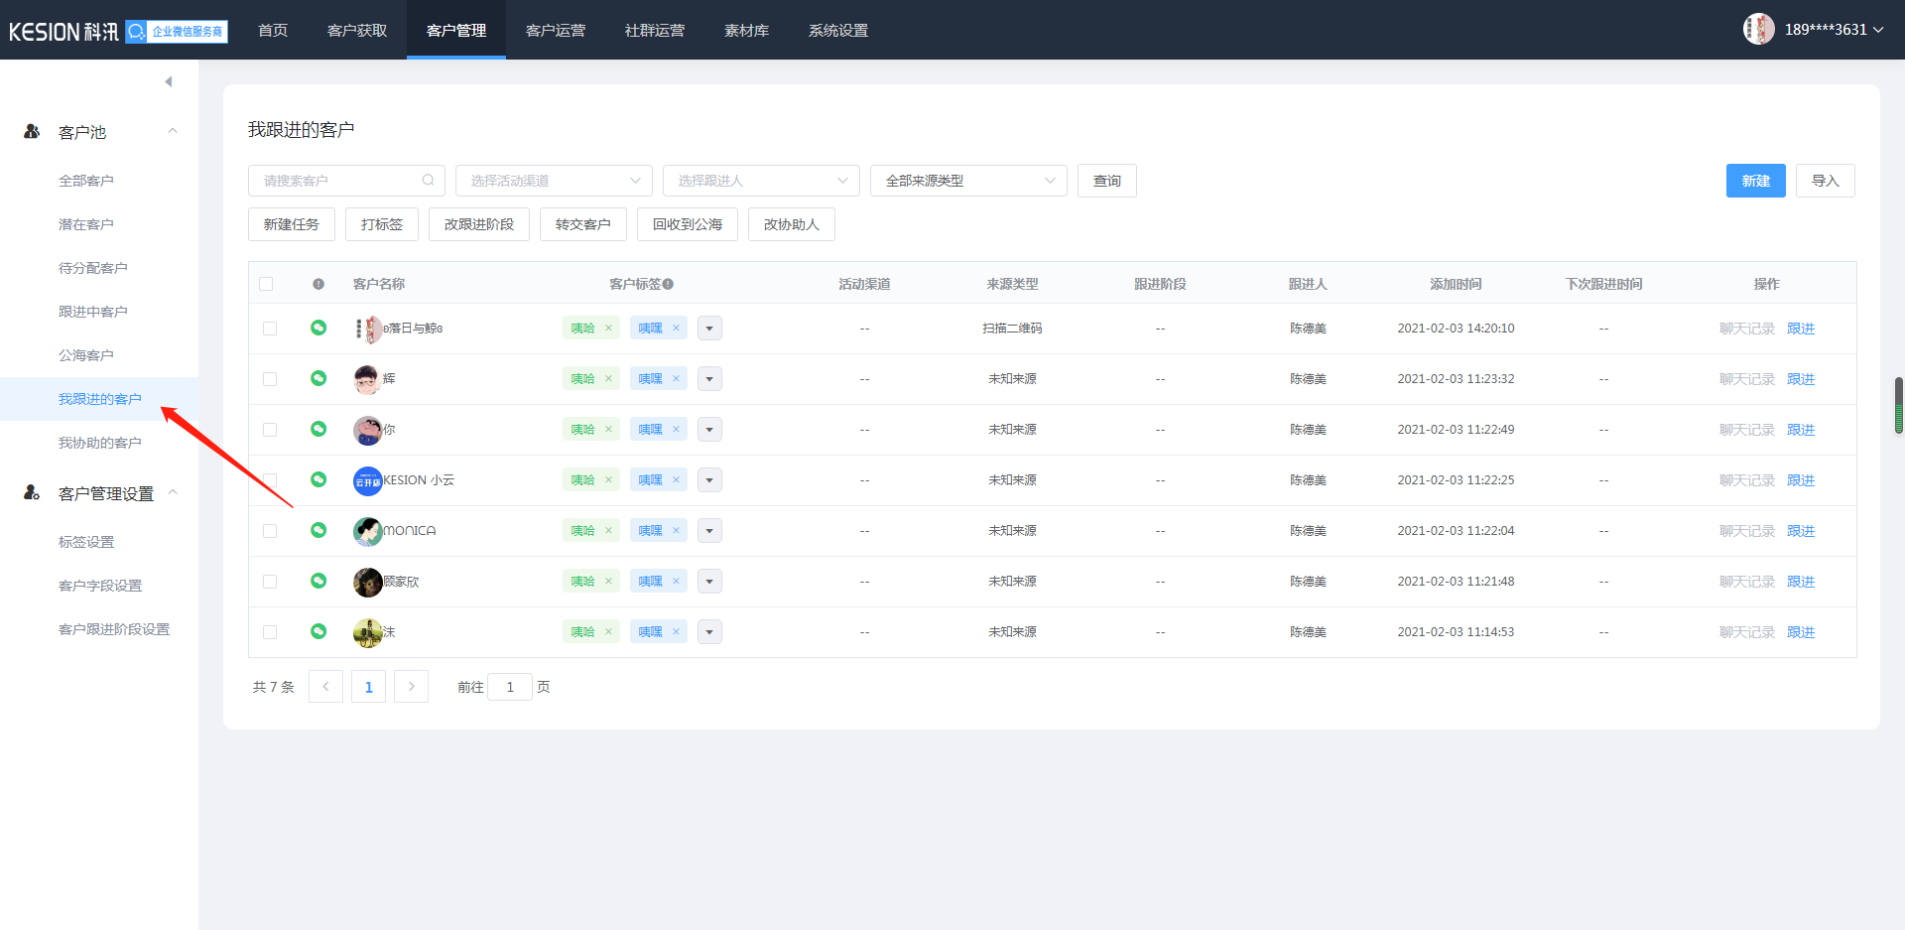Viewport: 1905px width, 930px height.
Task: Click the 导入 button
Action: (x=1826, y=181)
